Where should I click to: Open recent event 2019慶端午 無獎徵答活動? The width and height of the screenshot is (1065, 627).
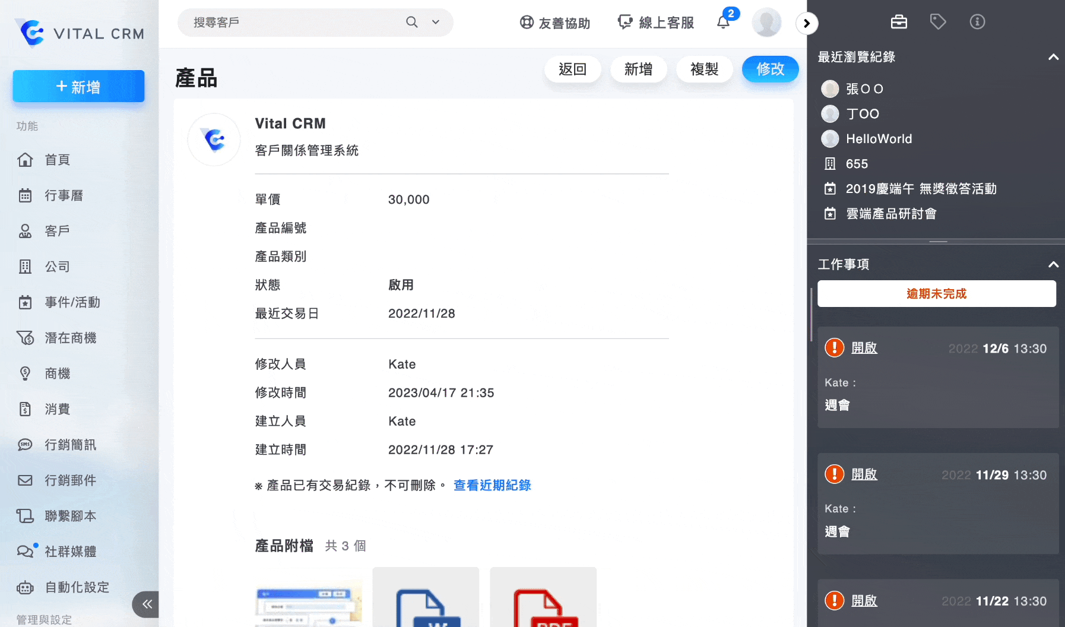coord(921,188)
